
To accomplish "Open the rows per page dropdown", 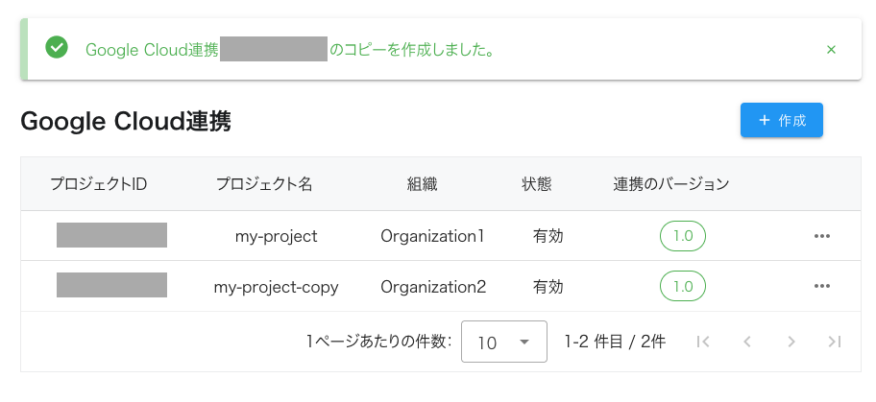I will click(504, 342).
